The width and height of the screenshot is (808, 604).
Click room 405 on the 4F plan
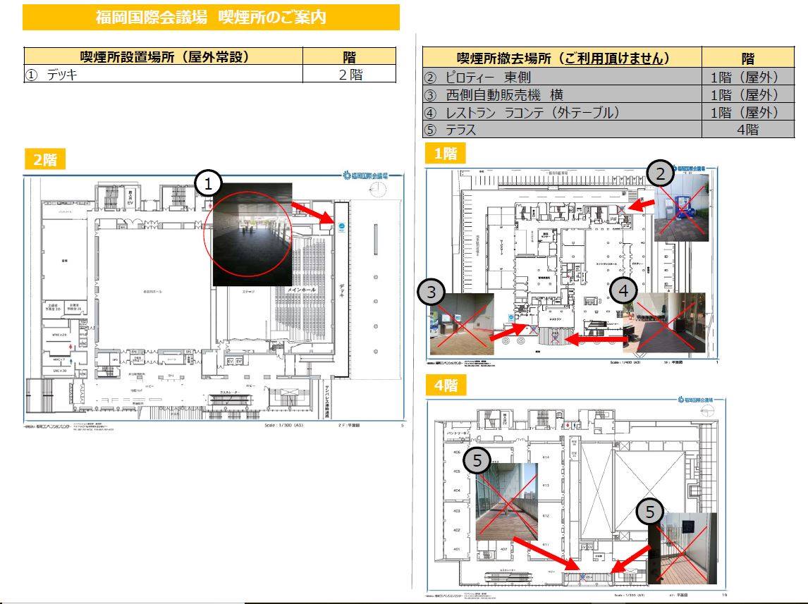pyautogui.click(x=457, y=472)
